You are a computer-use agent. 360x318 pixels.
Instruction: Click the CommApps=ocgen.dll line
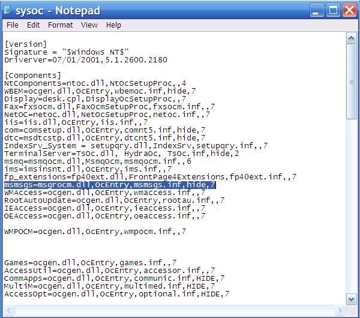115,278
